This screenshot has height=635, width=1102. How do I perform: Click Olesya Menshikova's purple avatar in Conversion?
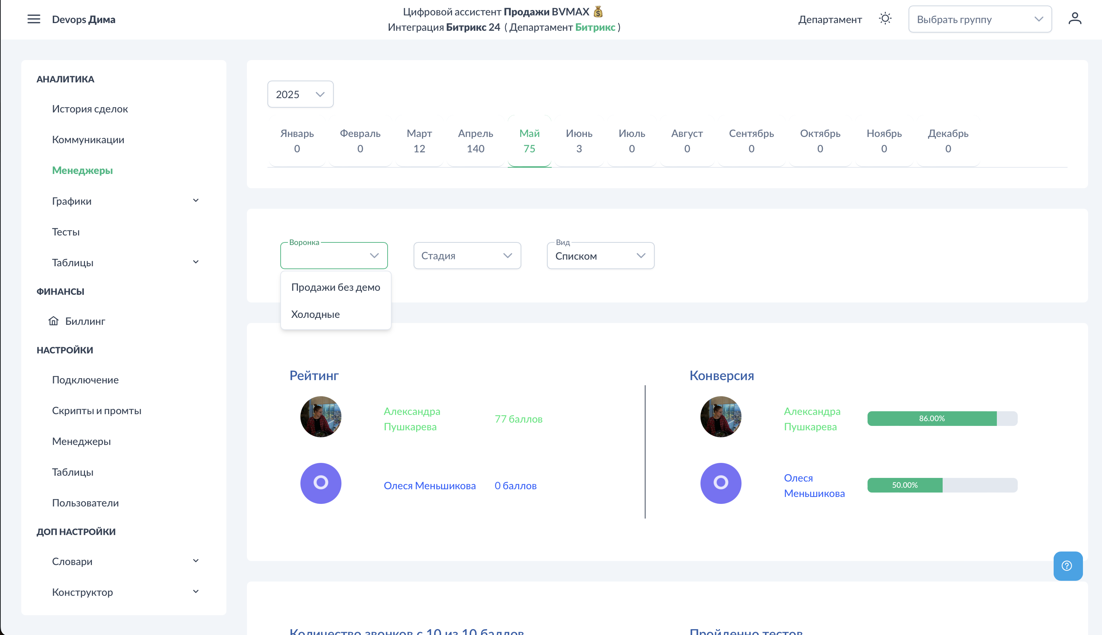[720, 483]
